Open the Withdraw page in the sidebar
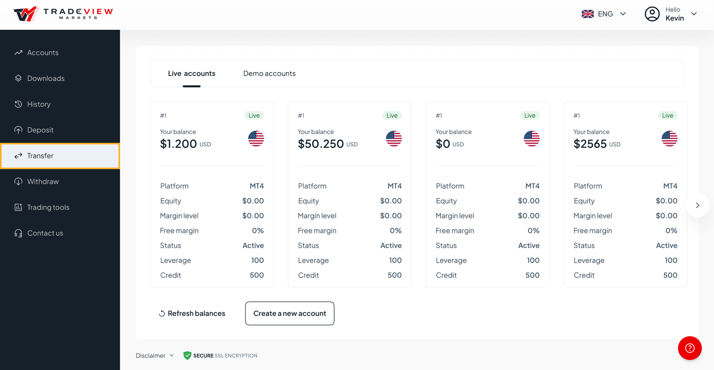The width and height of the screenshot is (714, 370). click(43, 182)
